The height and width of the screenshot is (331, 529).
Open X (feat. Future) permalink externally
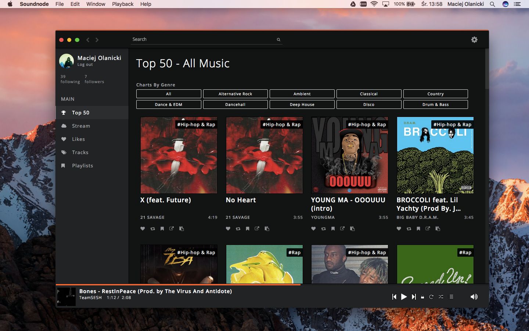pyautogui.click(x=172, y=229)
